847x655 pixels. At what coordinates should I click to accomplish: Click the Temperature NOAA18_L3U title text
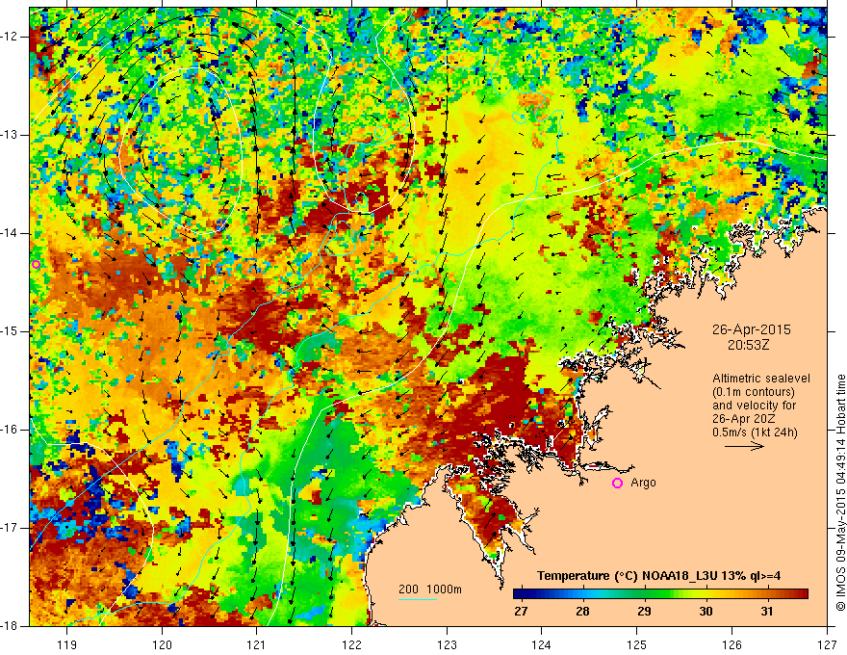tap(658, 576)
